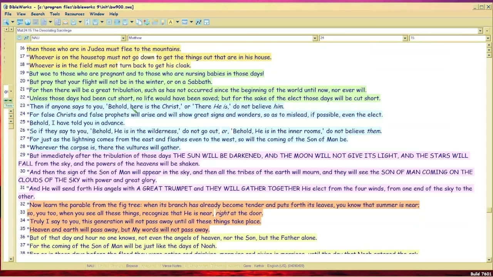Click the footprints icon beside NAU field
Viewport: 493px width, 277px height.
coord(26,38)
